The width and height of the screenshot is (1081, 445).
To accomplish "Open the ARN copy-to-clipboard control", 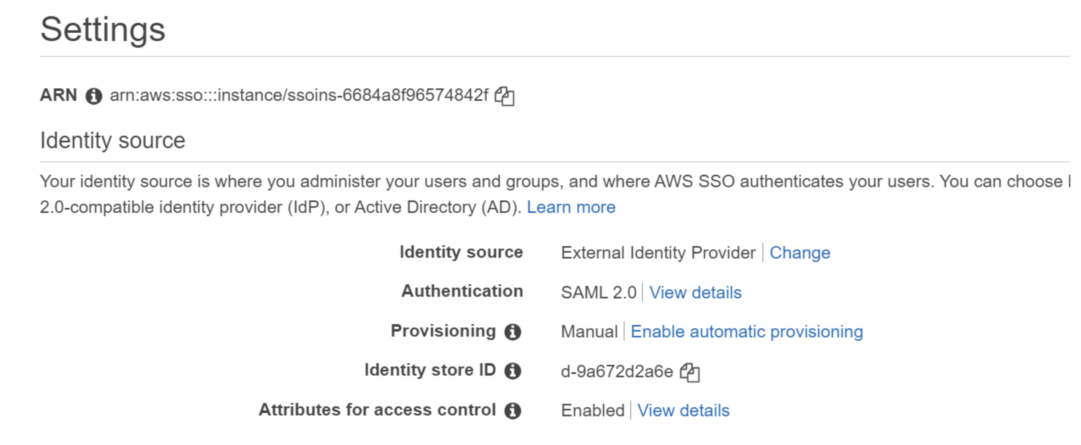I will pos(505,96).
